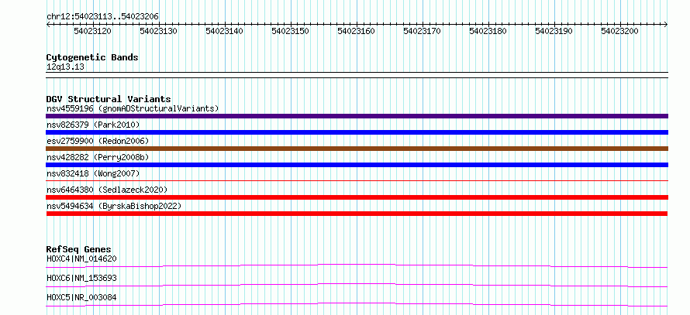Open variant nsv4559196 (gnomADStructuralVariants) label
Viewport: 690px width, 315px height.
tap(133, 108)
